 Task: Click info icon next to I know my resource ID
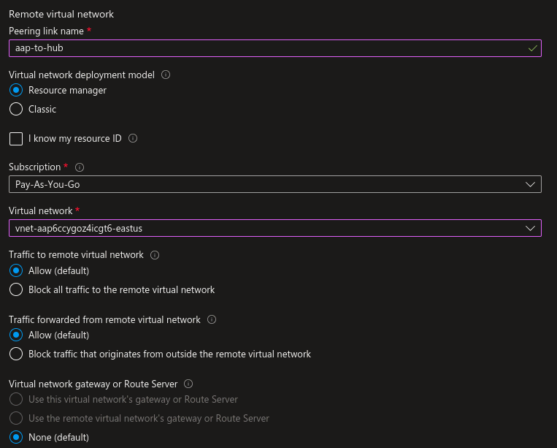pos(133,138)
